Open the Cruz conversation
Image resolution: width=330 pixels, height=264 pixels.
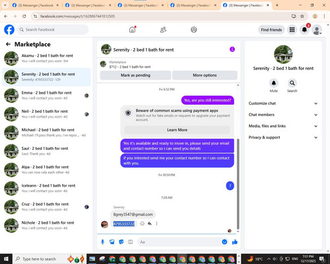[x=46, y=207]
